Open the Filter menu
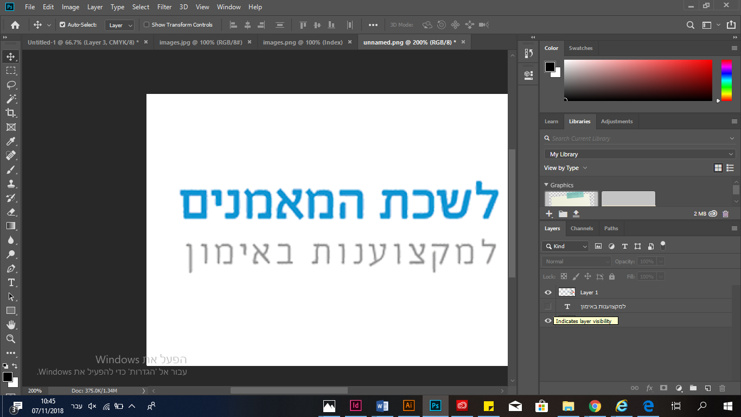 pyautogui.click(x=164, y=7)
